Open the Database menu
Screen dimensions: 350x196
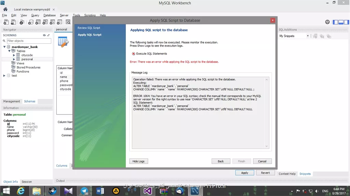pyautogui.click(x=50, y=15)
